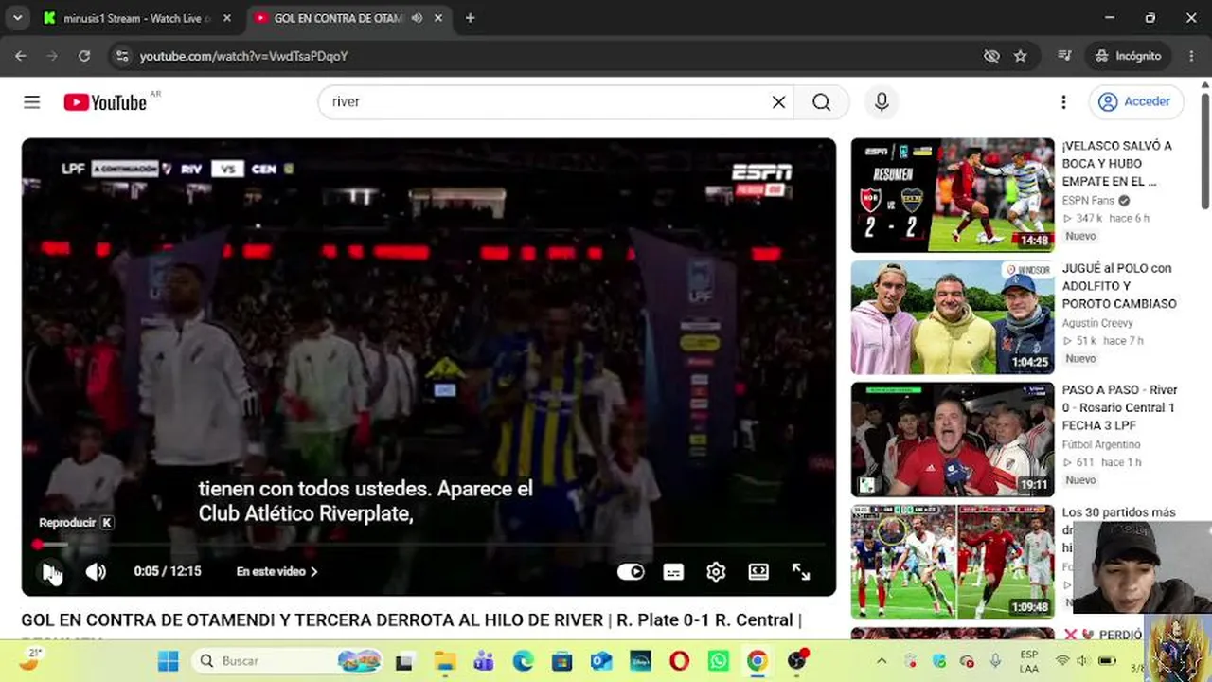Click the taskbar Buscar search box
Viewport: 1212px width, 682px height.
point(288,661)
